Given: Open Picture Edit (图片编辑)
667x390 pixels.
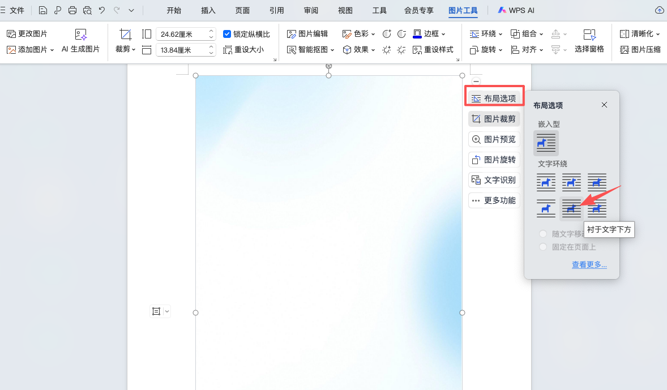Looking at the screenshot, I should [x=307, y=33].
